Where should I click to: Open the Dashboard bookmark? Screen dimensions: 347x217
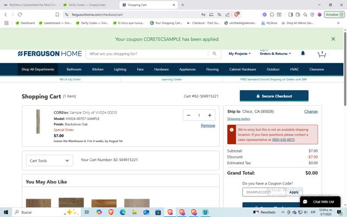(25, 23)
